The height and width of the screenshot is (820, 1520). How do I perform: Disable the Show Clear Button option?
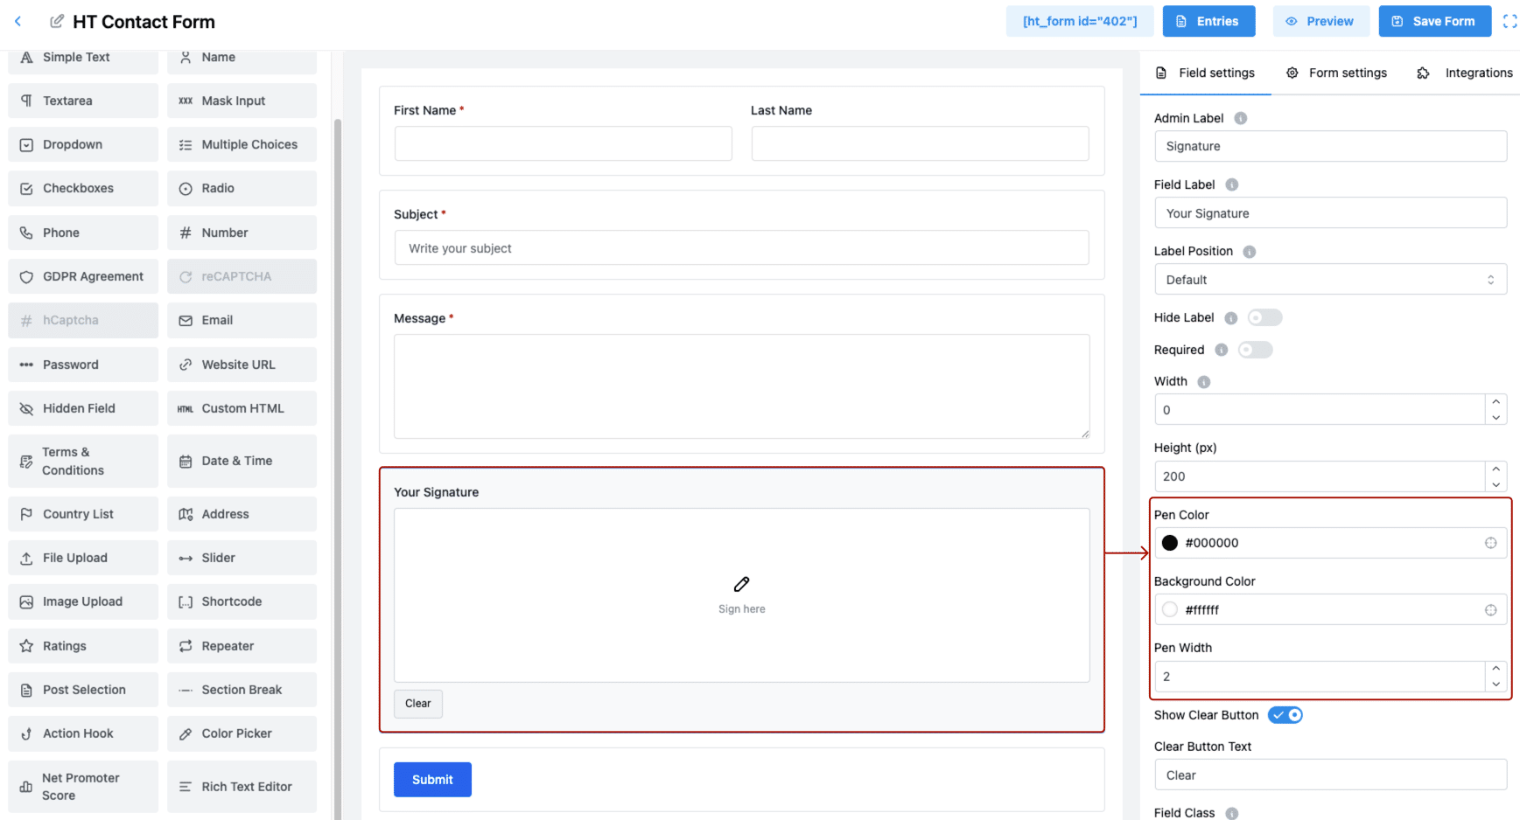click(1285, 714)
